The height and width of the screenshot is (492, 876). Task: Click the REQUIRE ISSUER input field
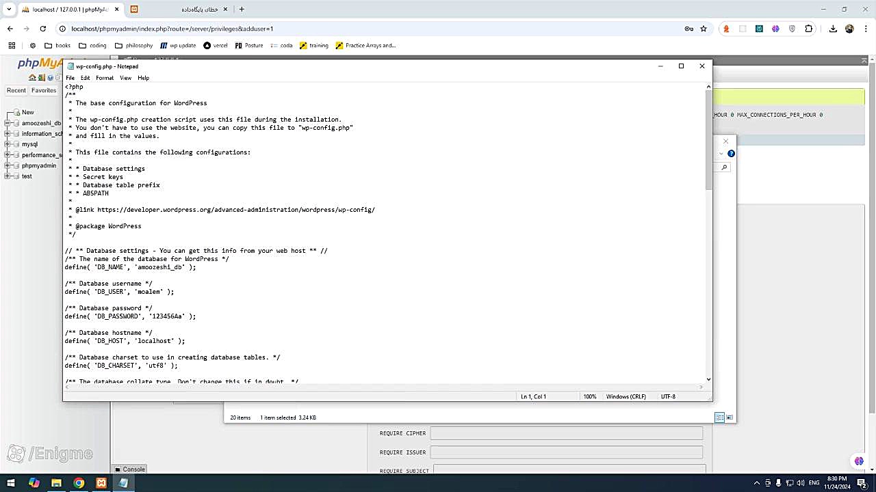(566, 452)
